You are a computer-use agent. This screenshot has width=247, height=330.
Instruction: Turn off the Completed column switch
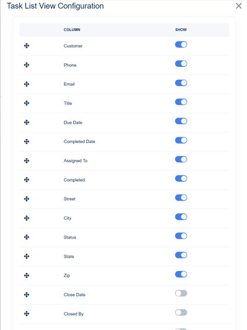[x=181, y=178]
